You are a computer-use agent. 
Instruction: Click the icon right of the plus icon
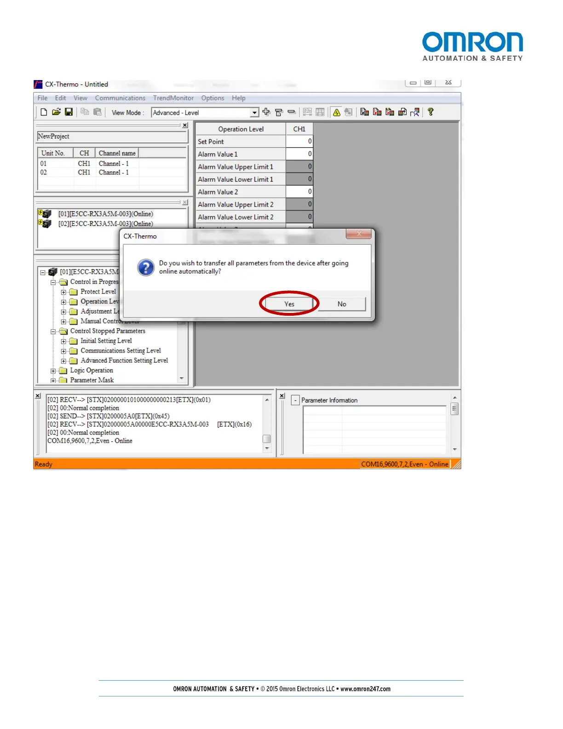tap(279, 112)
